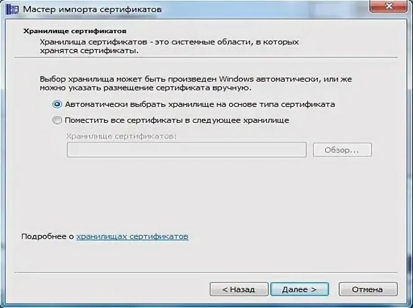
Task: Click the 'Подробнее о' text before the link
Action: pos(47,237)
